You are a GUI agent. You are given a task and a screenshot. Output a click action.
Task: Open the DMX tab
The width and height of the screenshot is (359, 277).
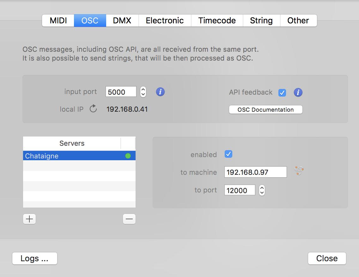click(122, 21)
